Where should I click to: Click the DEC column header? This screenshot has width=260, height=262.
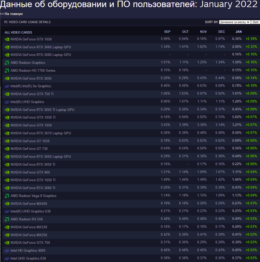click(x=222, y=32)
